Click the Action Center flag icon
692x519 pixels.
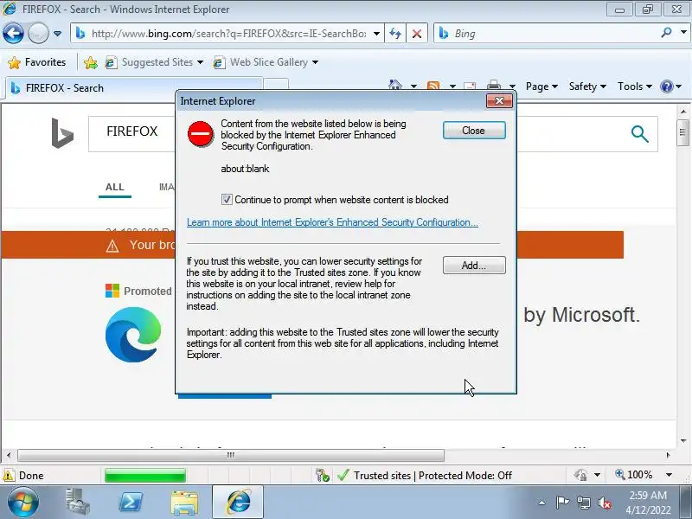[562, 503]
